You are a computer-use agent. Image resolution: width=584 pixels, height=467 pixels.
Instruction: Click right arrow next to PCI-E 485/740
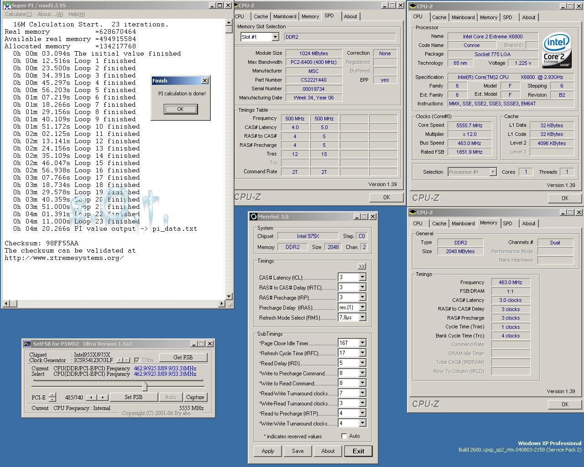(103, 397)
